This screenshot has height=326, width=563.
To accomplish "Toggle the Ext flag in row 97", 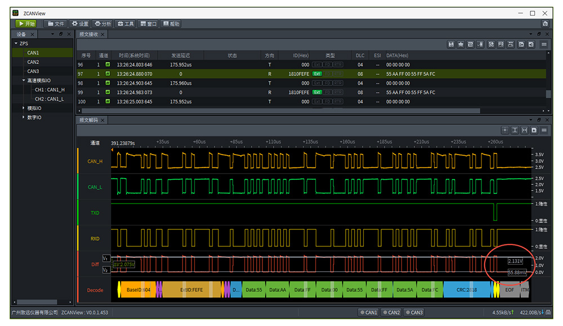I will point(317,74).
